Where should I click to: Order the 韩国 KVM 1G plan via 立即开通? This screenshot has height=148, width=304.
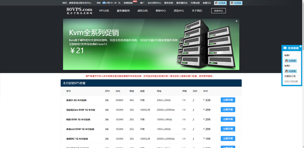click(228, 119)
